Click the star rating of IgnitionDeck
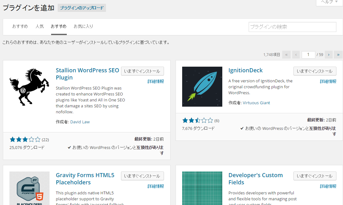 198,120
